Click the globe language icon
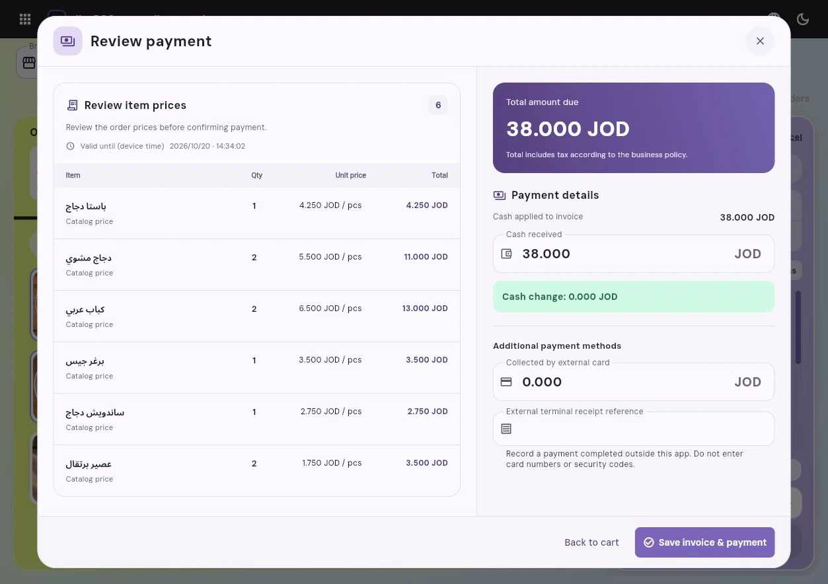 774,19
